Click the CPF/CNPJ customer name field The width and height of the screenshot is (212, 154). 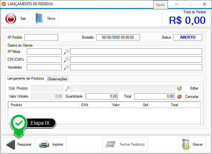point(136,60)
